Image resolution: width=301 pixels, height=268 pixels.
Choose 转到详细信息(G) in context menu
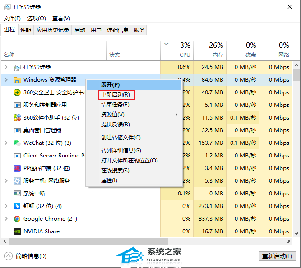pos(134,151)
